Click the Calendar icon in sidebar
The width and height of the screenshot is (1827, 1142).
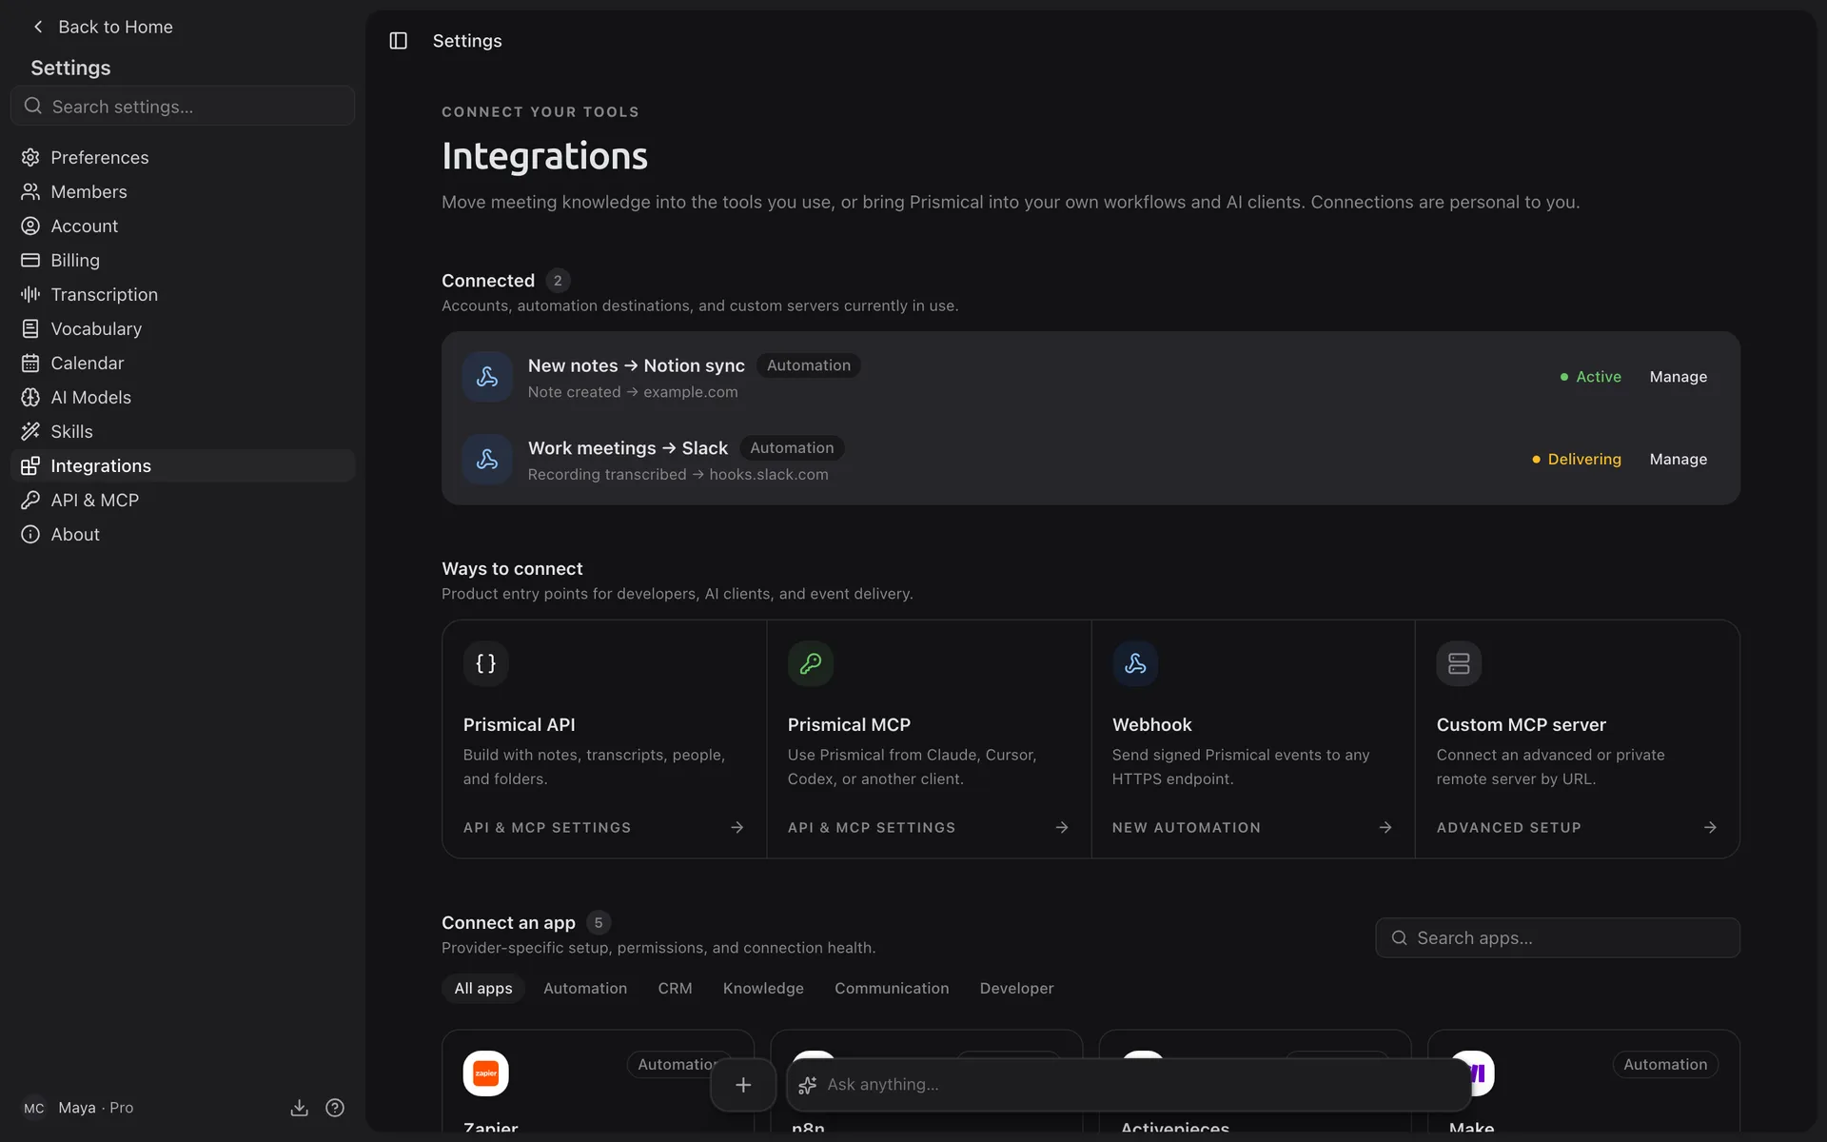point(30,363)
